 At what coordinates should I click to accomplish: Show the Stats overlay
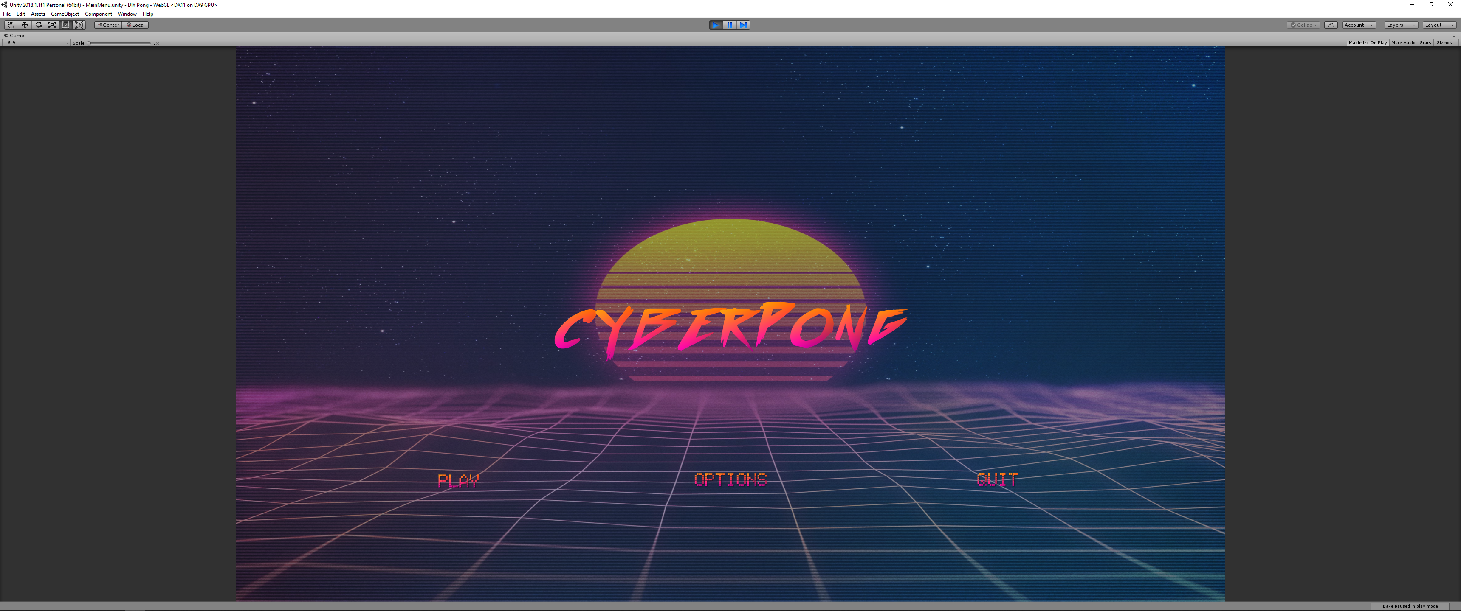pos(1425,42)
